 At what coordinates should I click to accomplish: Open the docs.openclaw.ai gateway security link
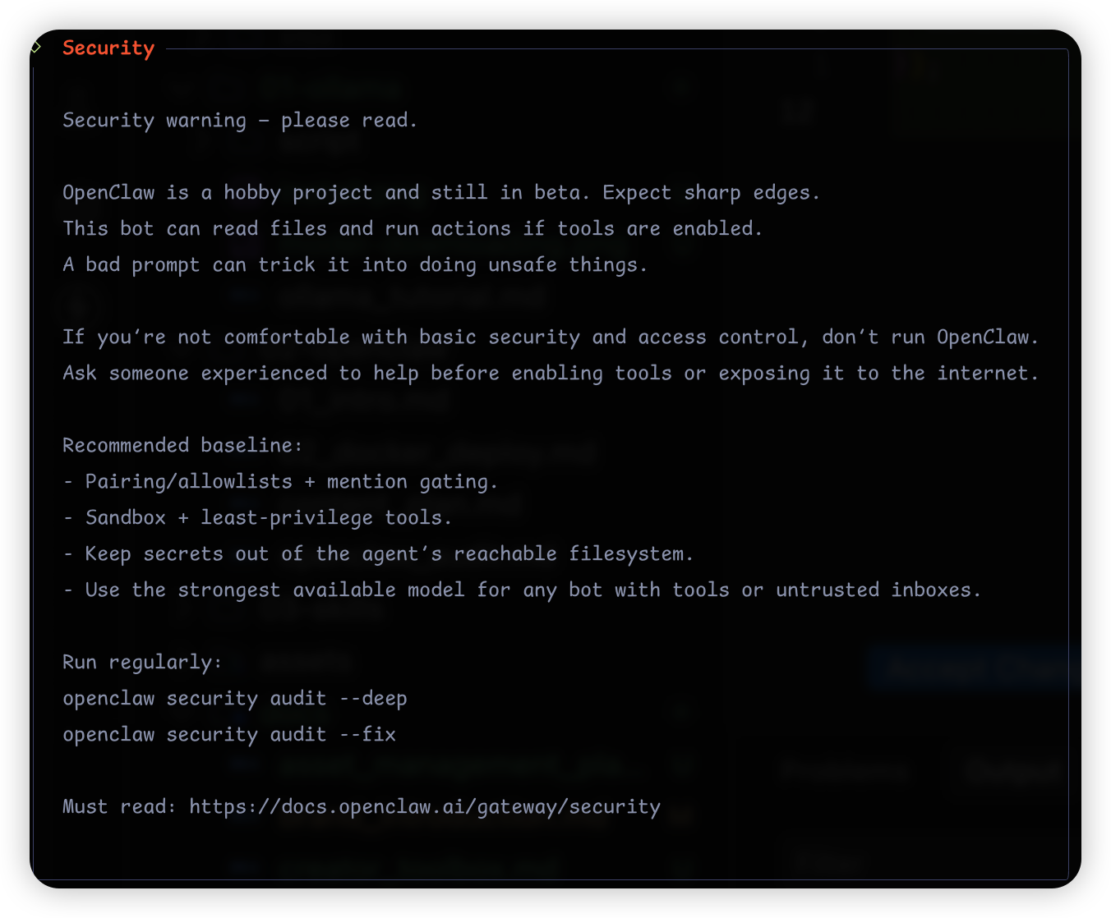click(x=425, y=806)
